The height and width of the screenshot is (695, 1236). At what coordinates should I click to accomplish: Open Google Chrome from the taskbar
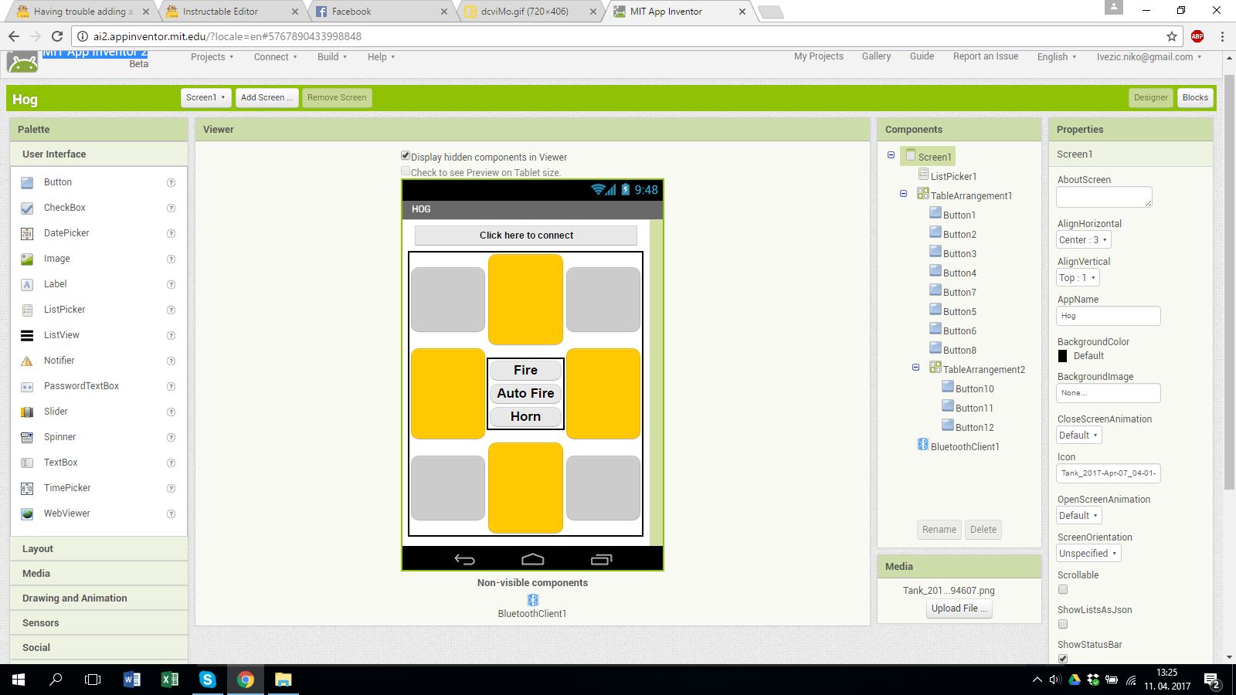click(x=246, y=680)
